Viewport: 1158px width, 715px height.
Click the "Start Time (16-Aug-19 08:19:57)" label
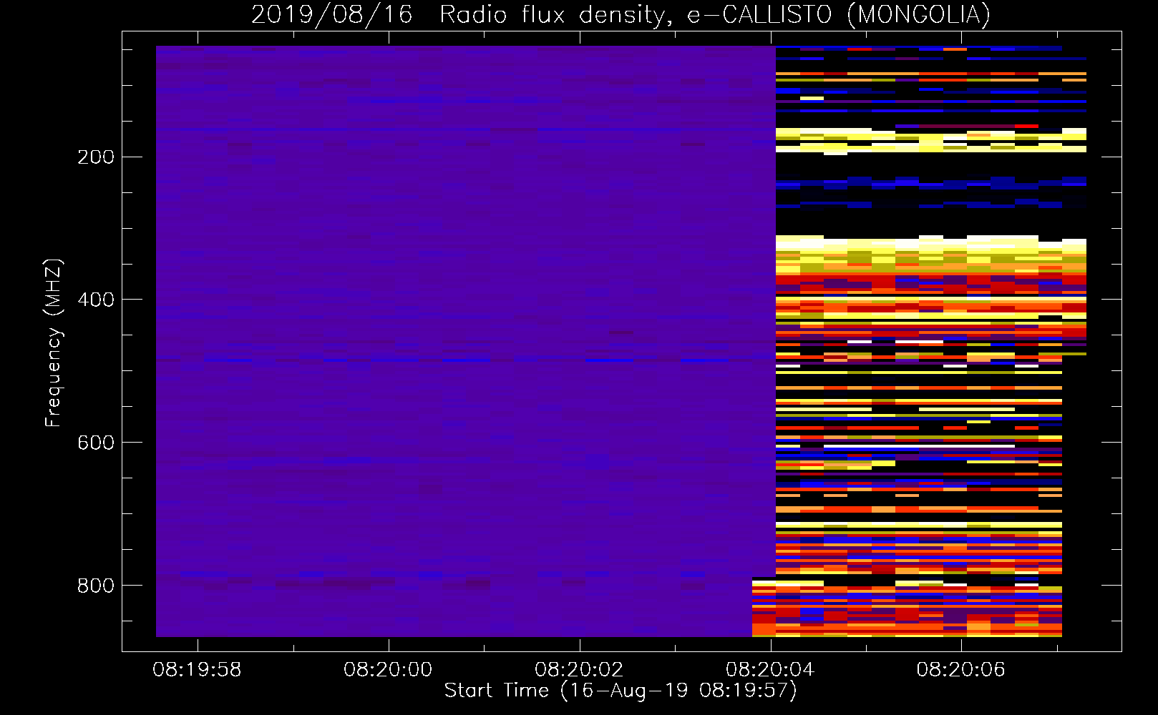(621, 691)
